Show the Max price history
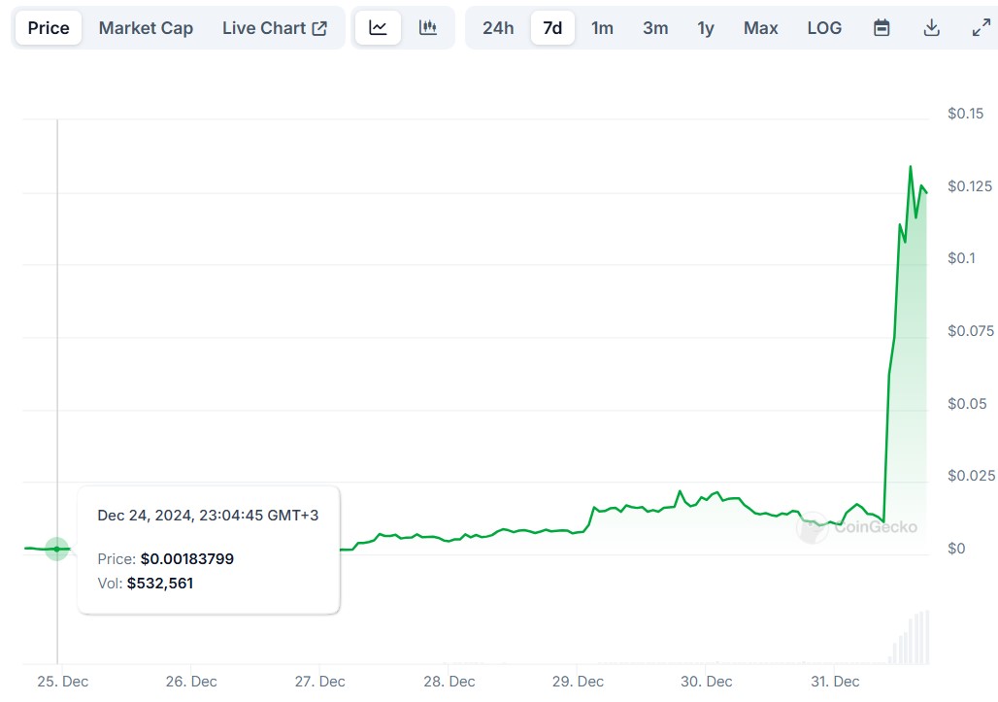998x702 pixels. [x=760, y=28]
